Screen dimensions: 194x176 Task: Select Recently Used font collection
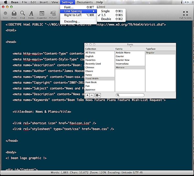coord(100,64)
